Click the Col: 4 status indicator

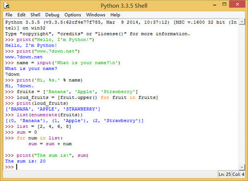(238, 174)
